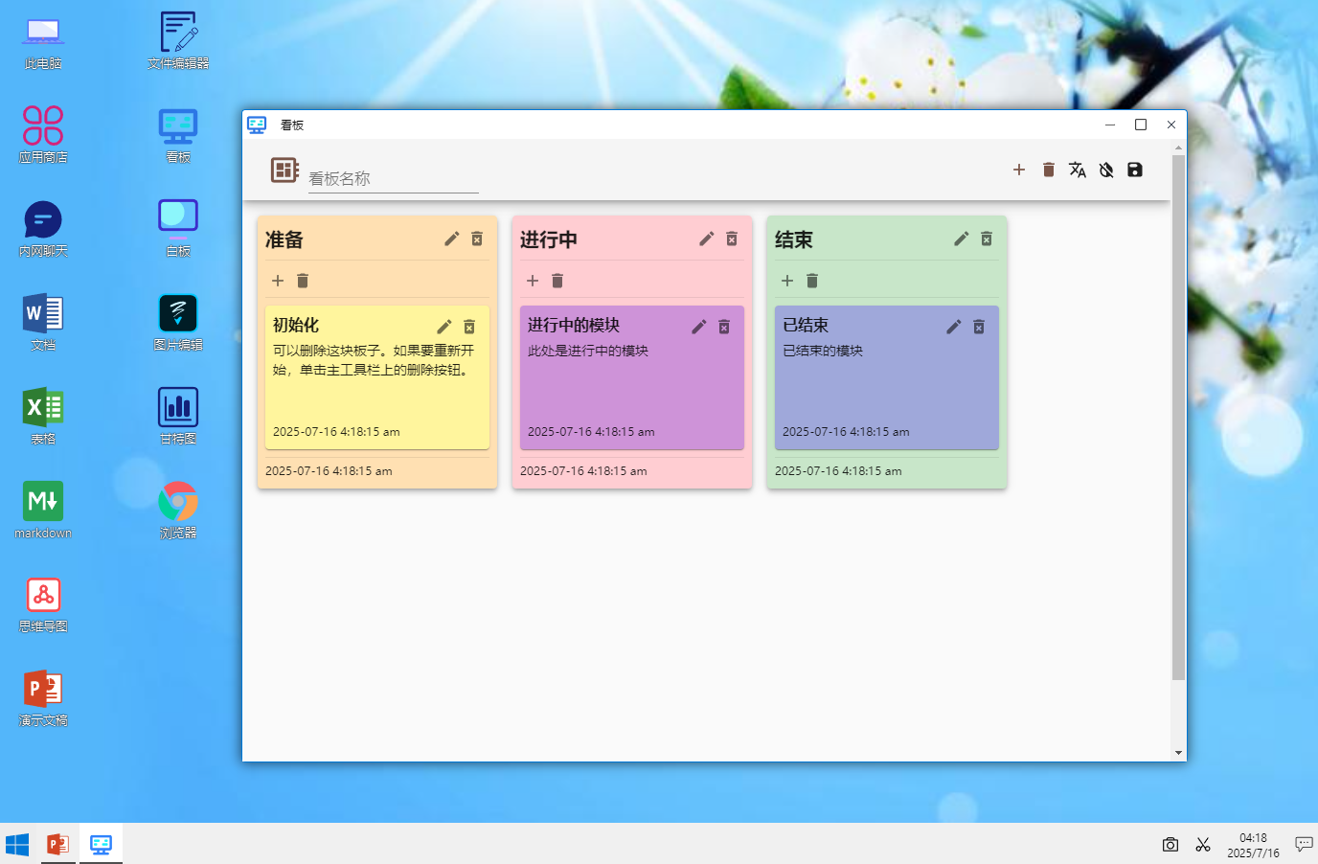Delete the 进行中 column
This screenshot has height=864, width=1318.
tap(732, 239)
